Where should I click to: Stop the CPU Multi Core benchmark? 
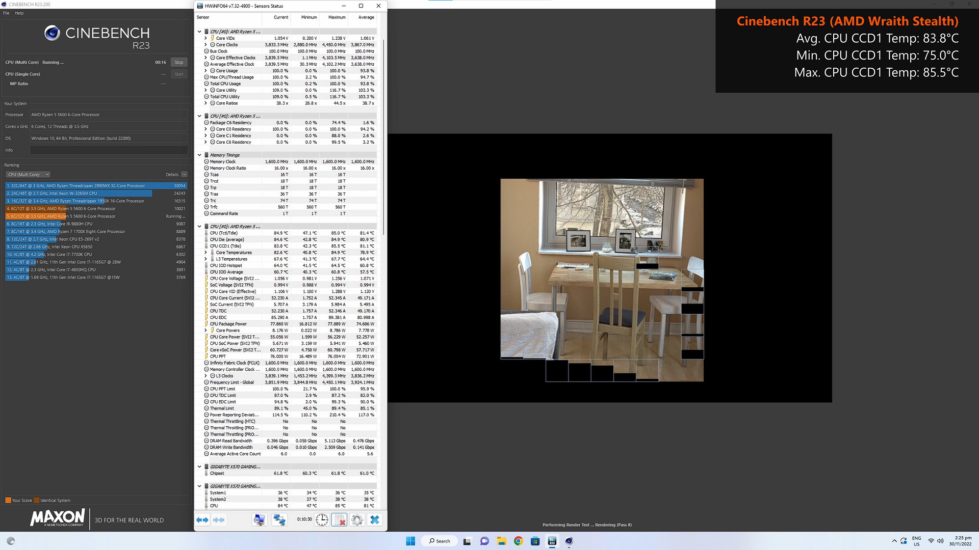[179, 62]
